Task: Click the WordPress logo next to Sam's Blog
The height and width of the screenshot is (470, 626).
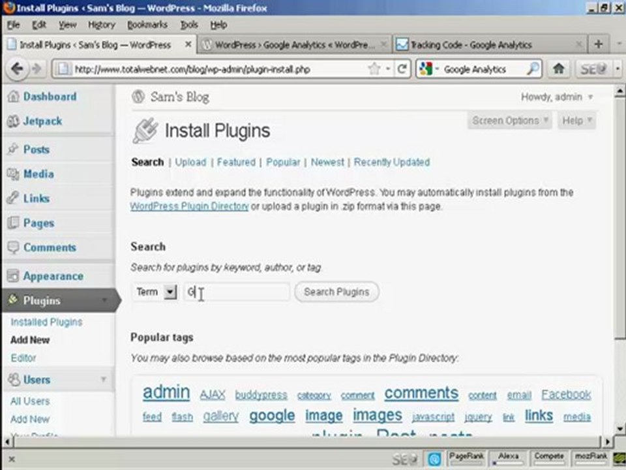Action: tap(138, 97)
